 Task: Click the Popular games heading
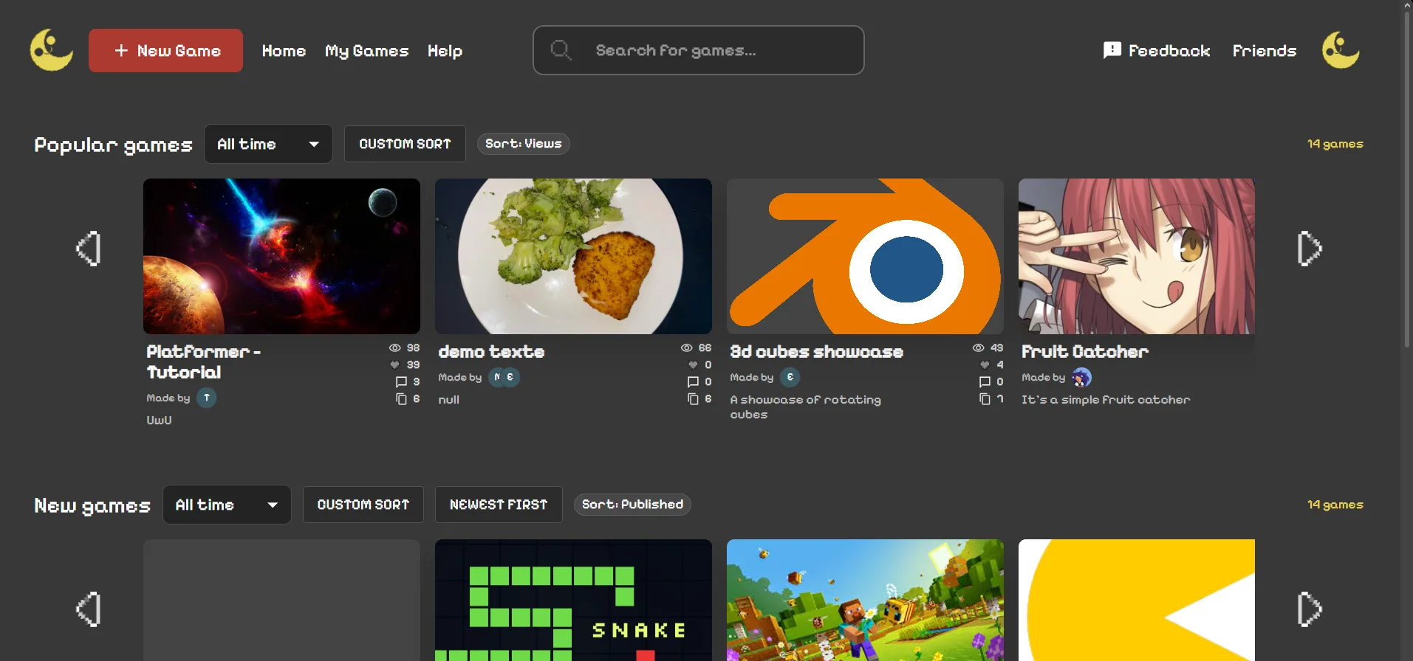113,145
